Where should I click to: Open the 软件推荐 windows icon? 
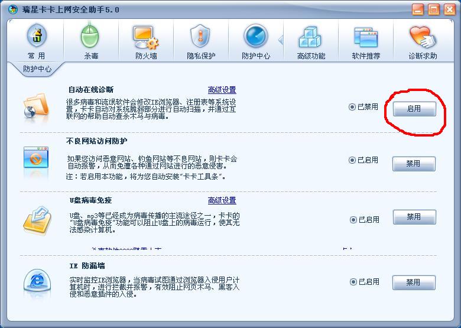click(x=366, y=37)
